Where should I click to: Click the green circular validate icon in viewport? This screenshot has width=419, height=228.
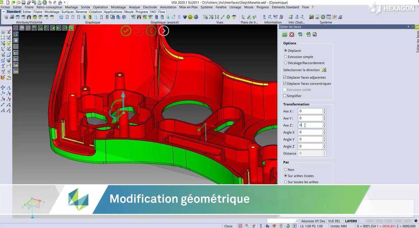click(x=126, y=31)
